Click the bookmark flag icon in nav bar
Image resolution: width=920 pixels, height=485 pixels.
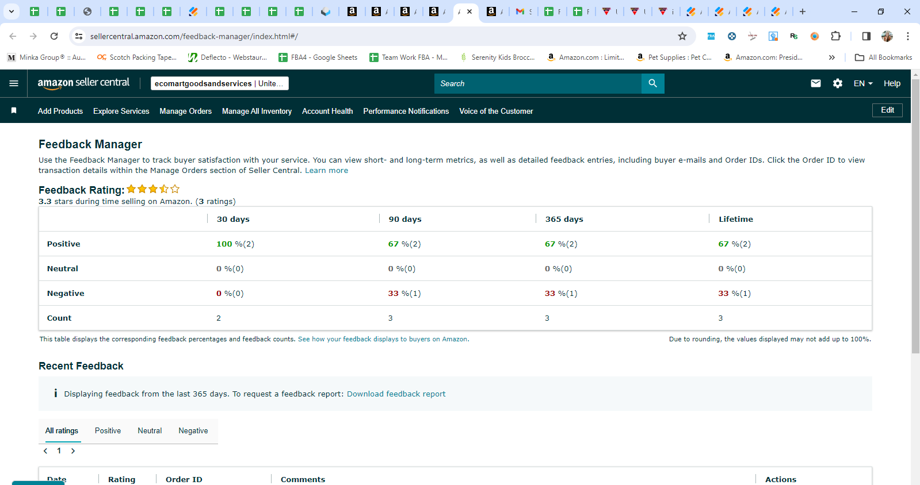pyautogui.click(x=14, y=110)
